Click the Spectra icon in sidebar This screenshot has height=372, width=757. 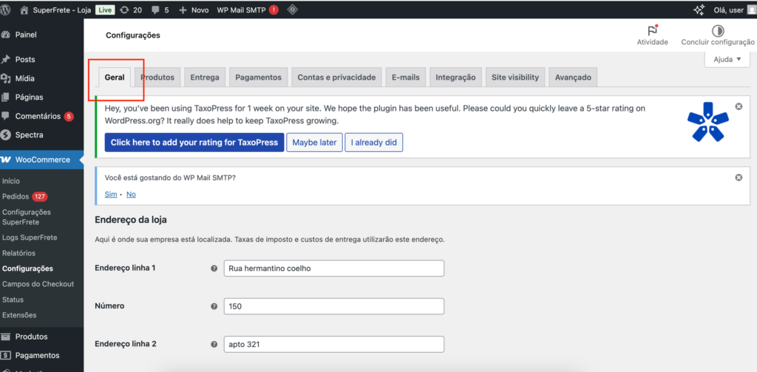click(6, 135)
